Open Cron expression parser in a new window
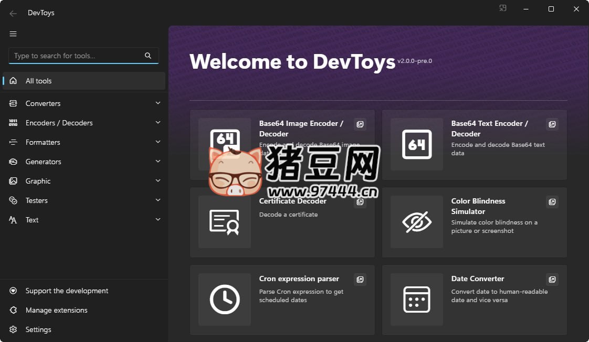The image size is (589, 342). click(360, 280)
